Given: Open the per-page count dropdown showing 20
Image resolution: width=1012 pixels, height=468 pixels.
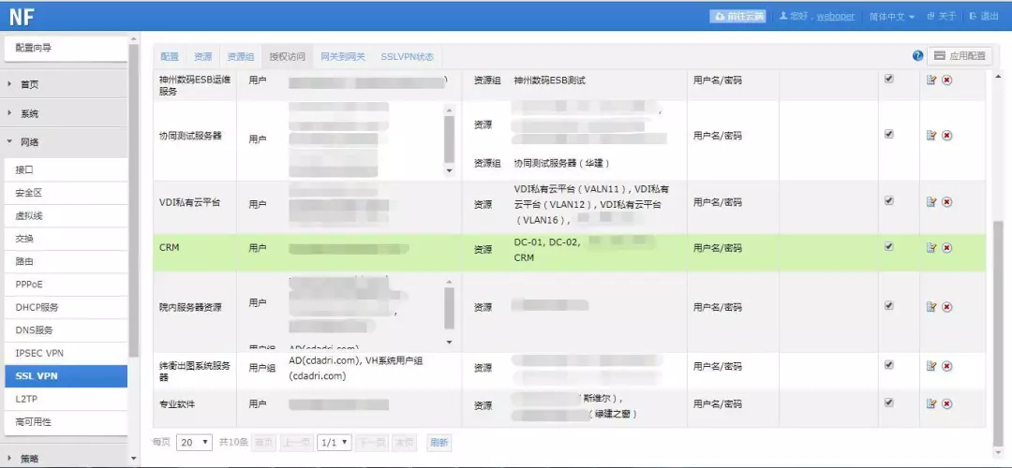Looking at the screenshot, I should (x=194, y=442).
